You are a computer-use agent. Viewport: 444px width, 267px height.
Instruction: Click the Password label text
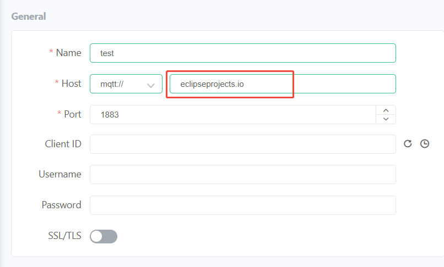point(61,205)
